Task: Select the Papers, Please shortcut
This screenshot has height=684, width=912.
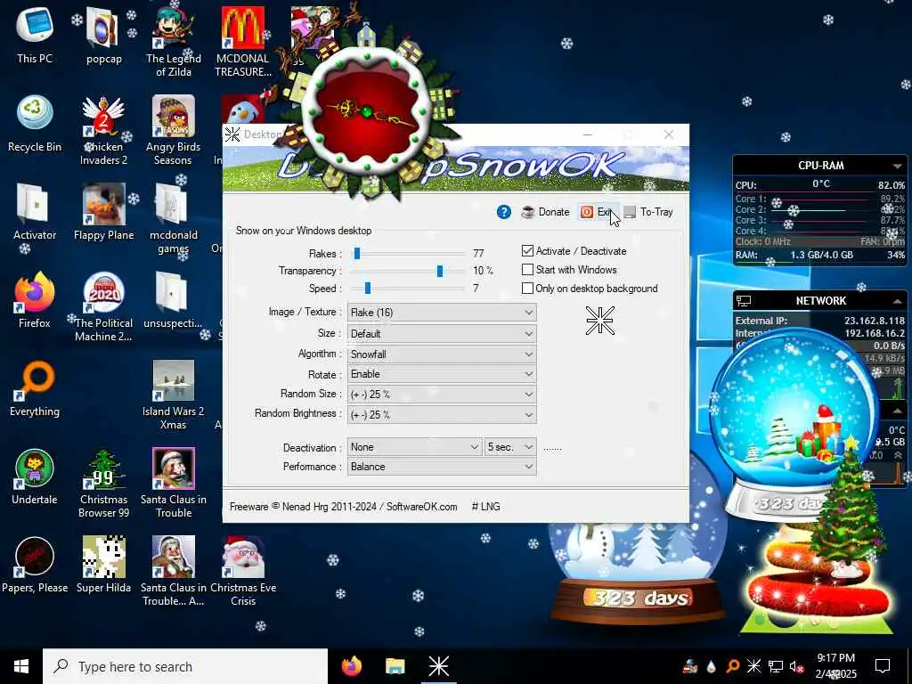Action: tap(35, 566)
